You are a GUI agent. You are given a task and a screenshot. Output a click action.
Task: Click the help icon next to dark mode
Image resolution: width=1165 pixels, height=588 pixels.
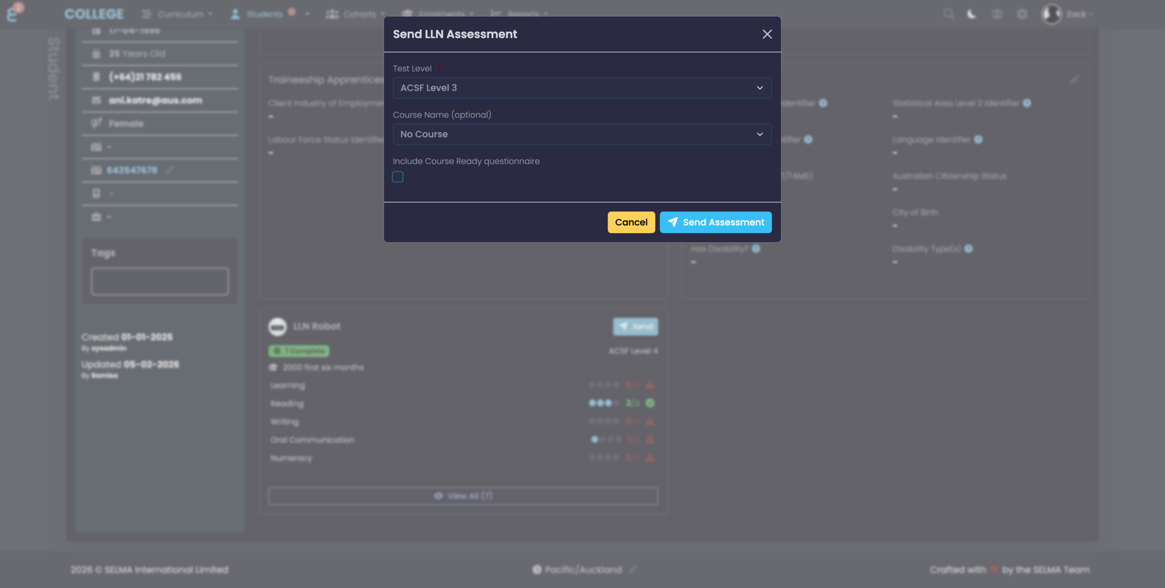pyautogui.click(x=997, y=14)
